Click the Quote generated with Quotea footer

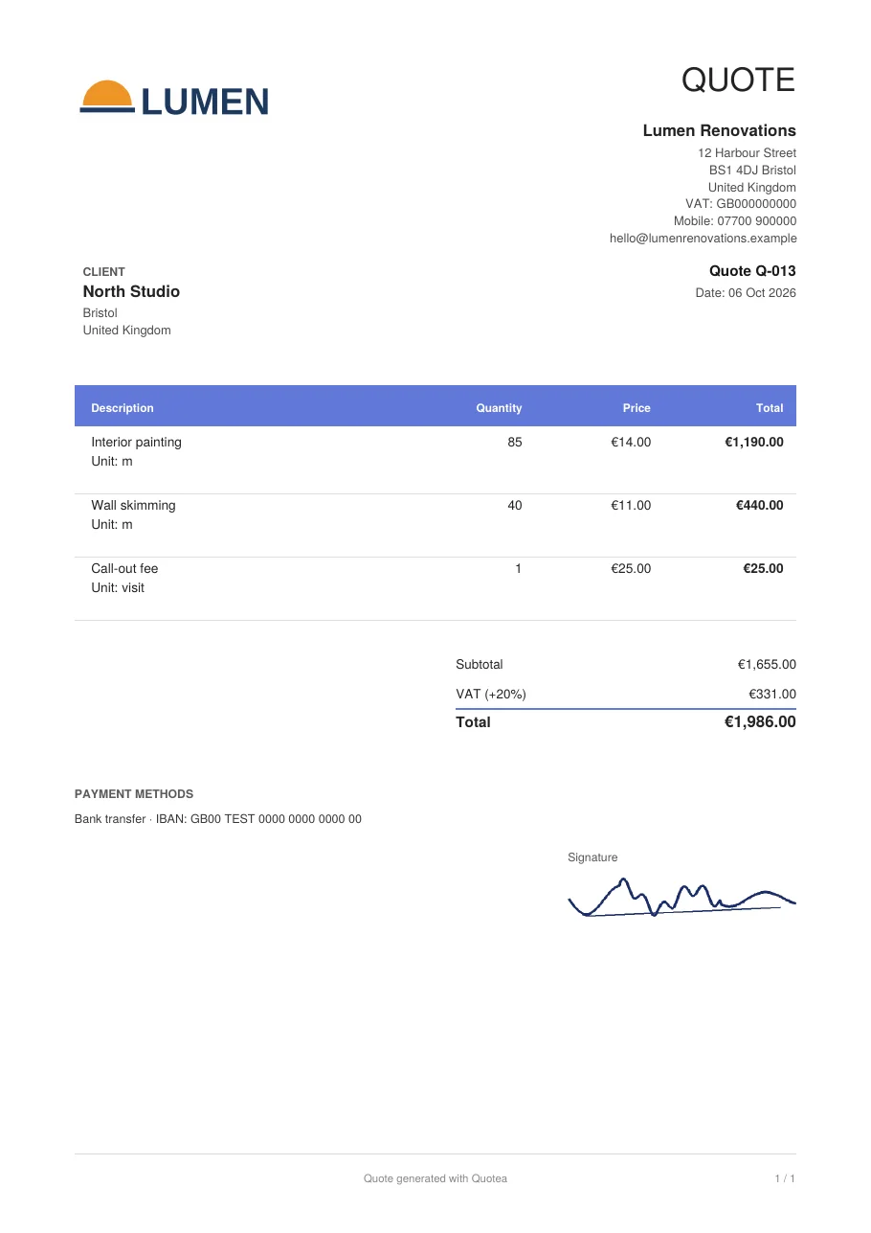[435, 1178]
